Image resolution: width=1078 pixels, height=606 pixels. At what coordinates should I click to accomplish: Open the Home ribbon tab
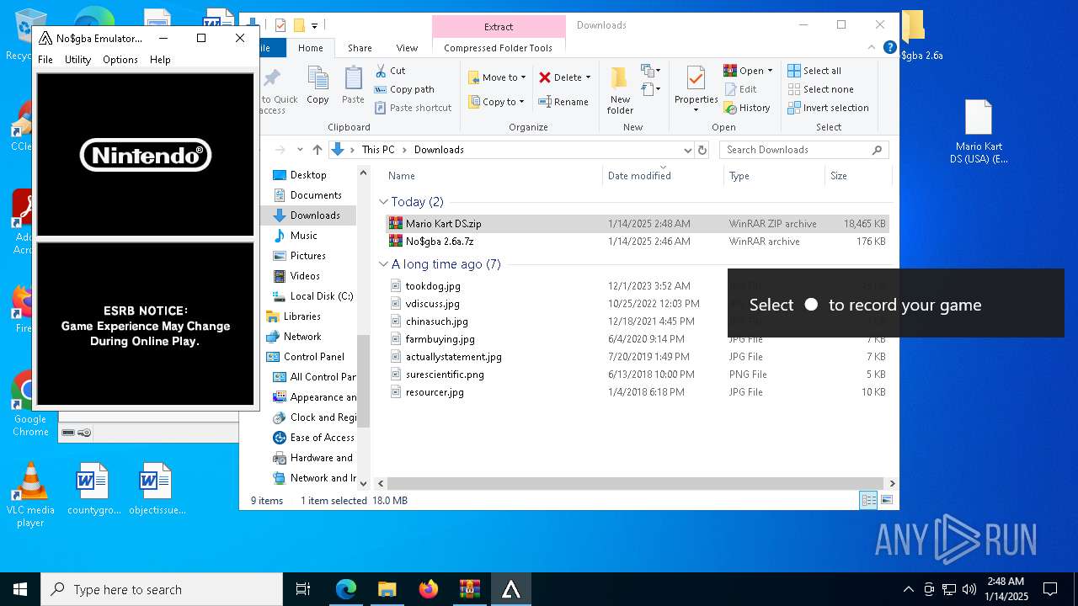point(310,48)
